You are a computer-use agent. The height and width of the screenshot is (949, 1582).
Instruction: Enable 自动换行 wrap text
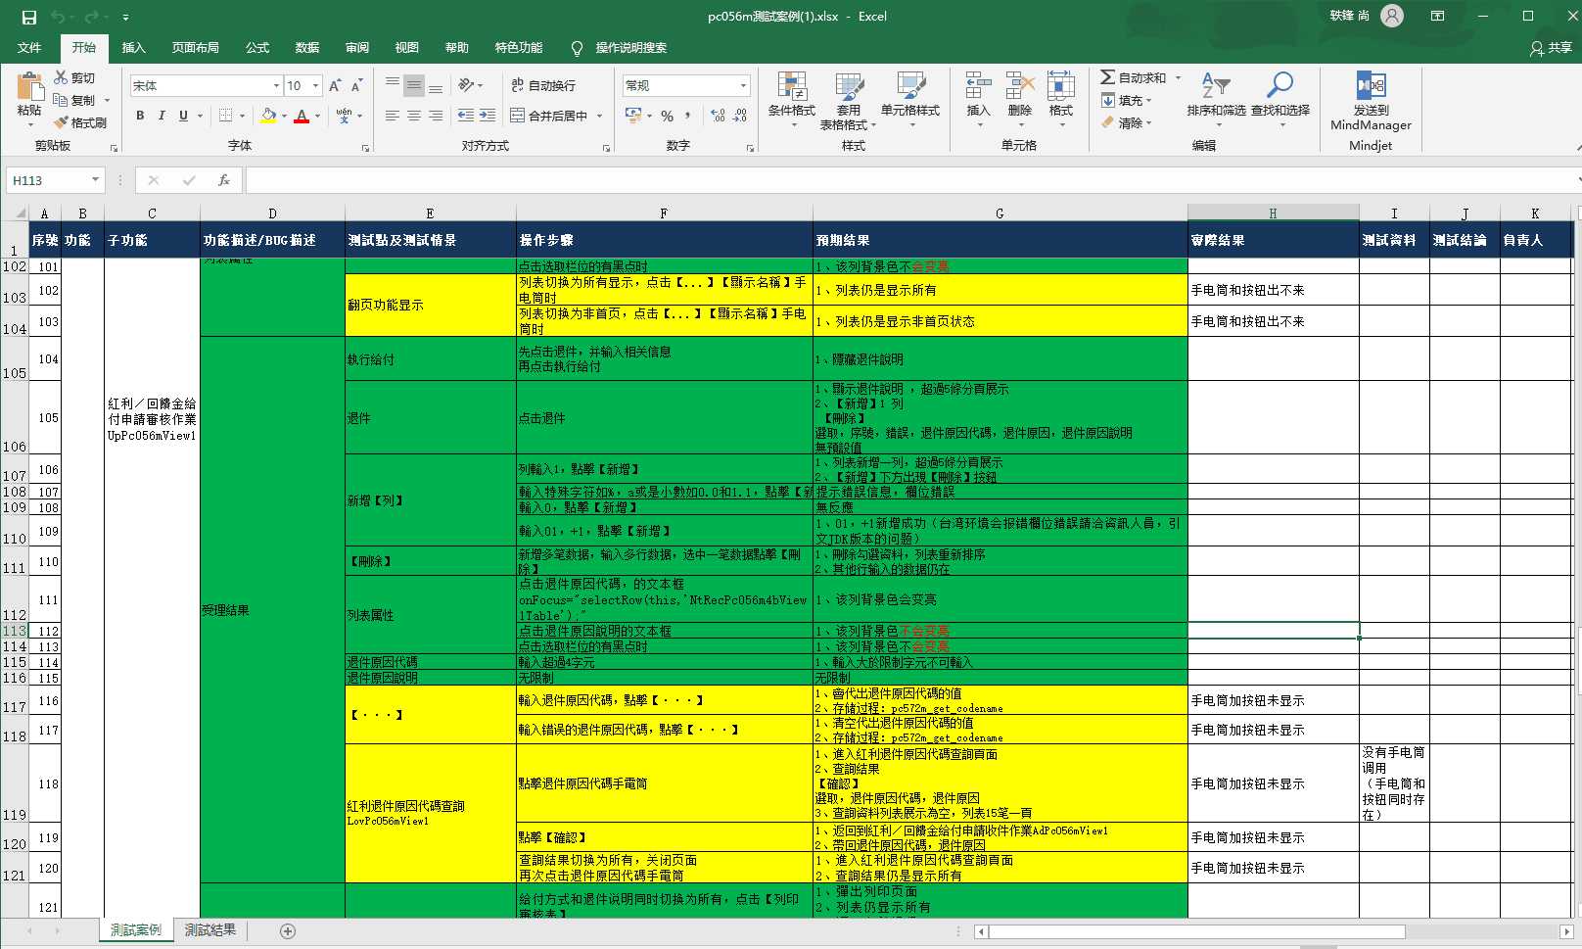544,86
